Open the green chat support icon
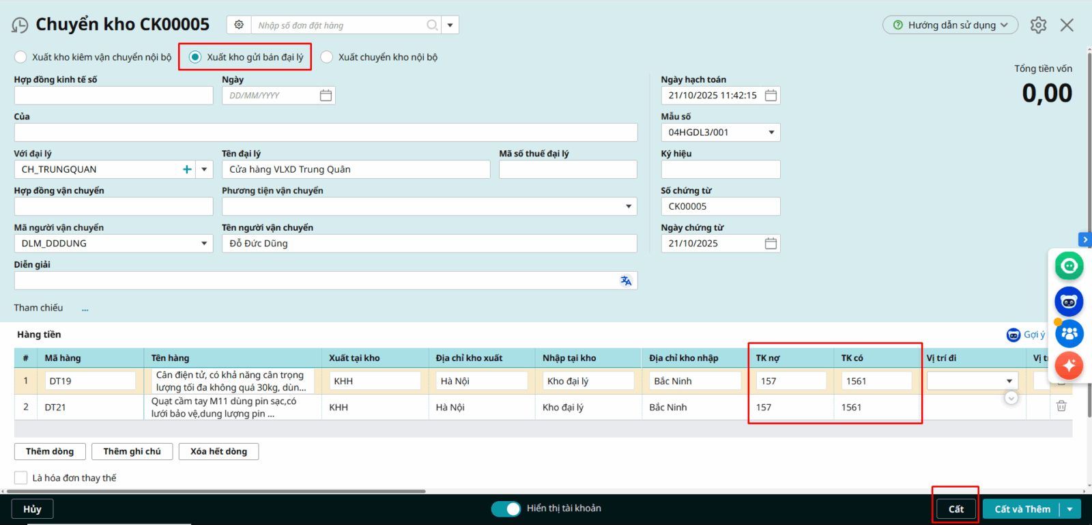 click(1069, 266)
